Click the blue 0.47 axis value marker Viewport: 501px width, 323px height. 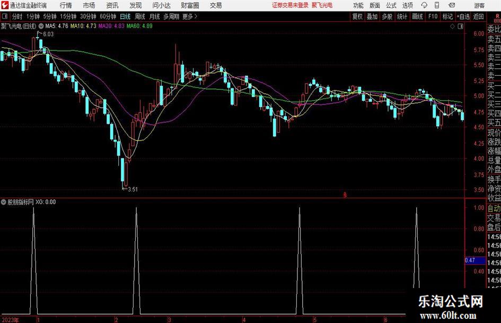(x=475, y=260)
